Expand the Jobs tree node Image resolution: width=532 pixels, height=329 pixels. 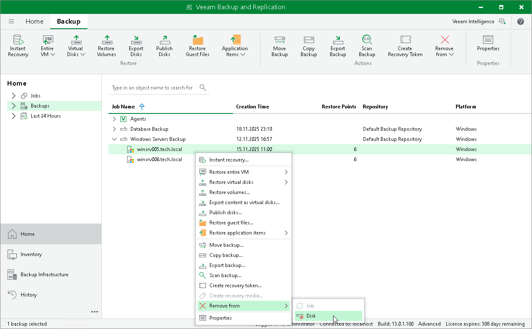(14, 96)
